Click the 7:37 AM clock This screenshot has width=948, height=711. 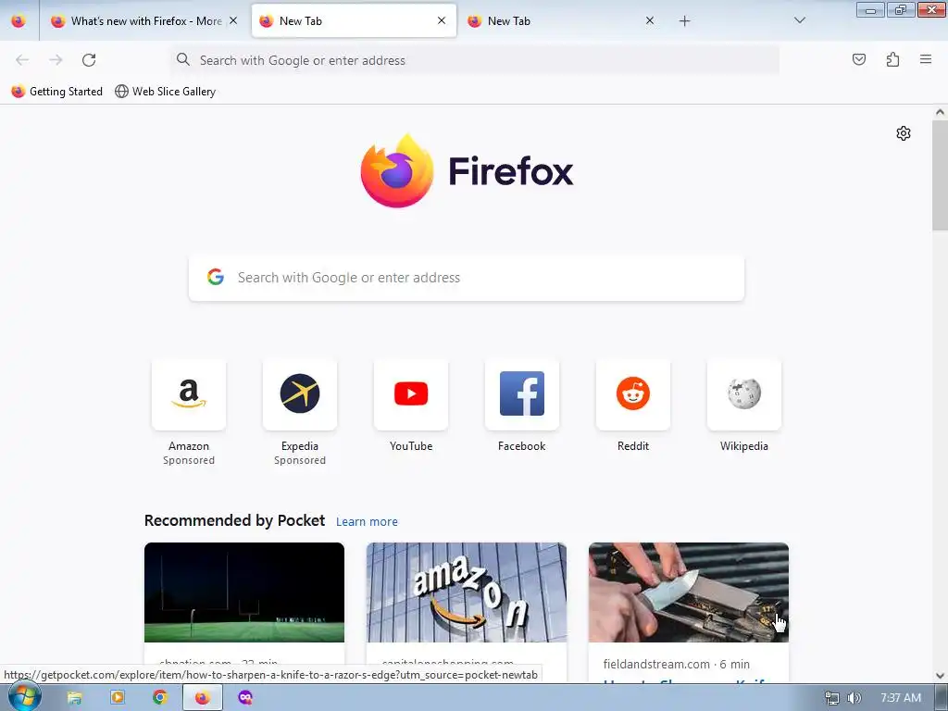click(901, 698)
